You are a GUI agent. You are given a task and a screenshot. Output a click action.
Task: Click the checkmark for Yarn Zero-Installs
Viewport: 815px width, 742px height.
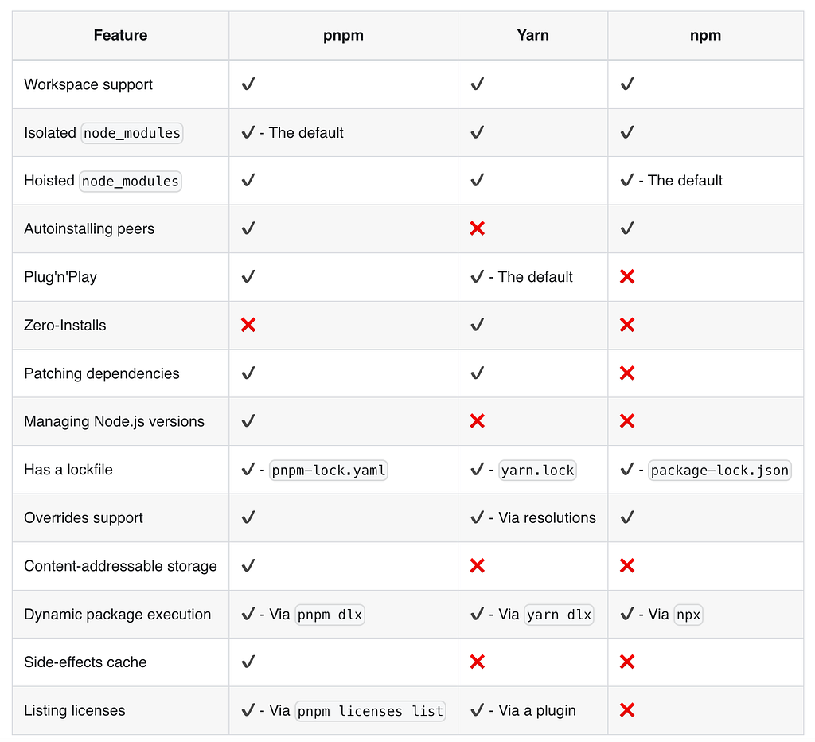[x=478, y=325]
